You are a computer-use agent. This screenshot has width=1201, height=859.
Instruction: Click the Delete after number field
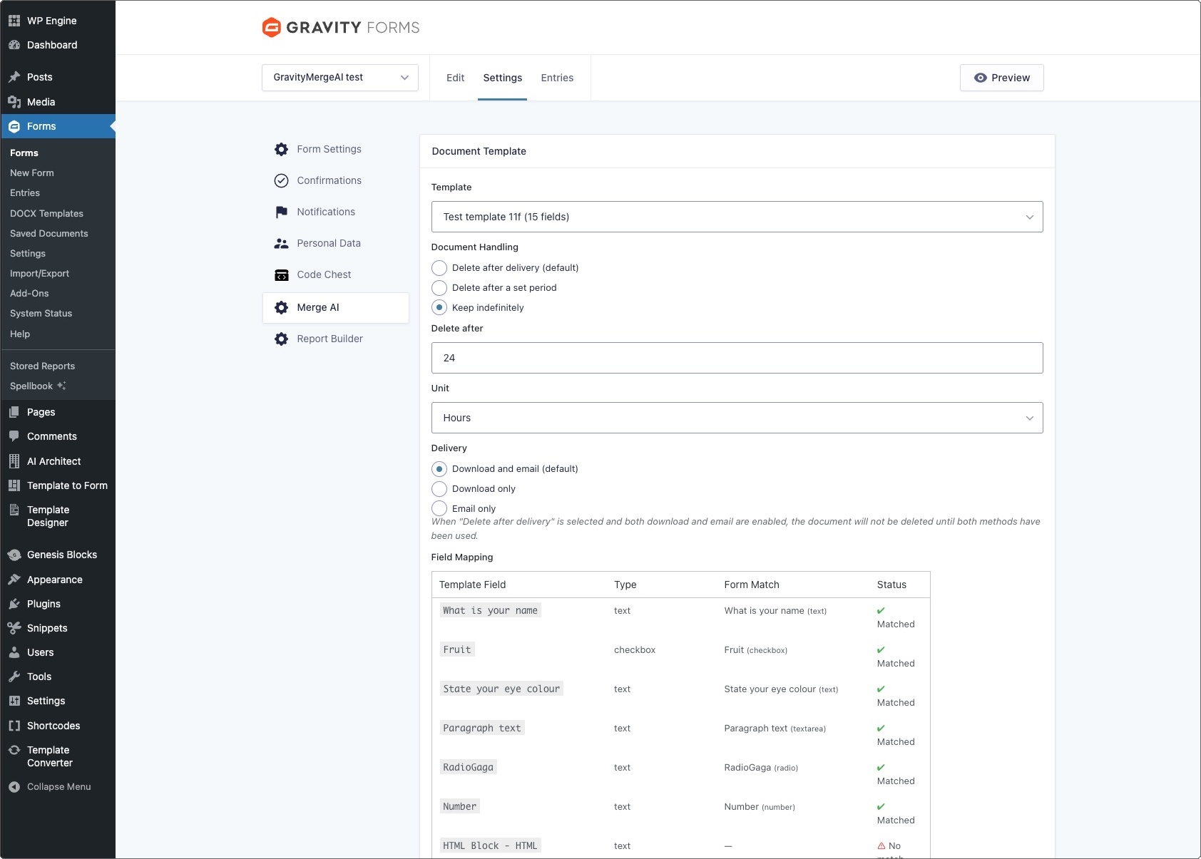(x=737, y=358)
